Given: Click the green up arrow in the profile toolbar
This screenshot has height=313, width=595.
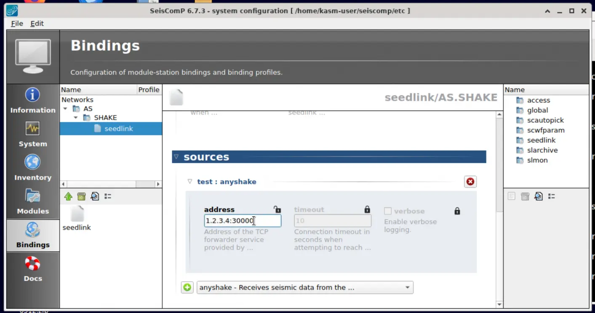Looking at the screenshot, I should pos(68,196).
